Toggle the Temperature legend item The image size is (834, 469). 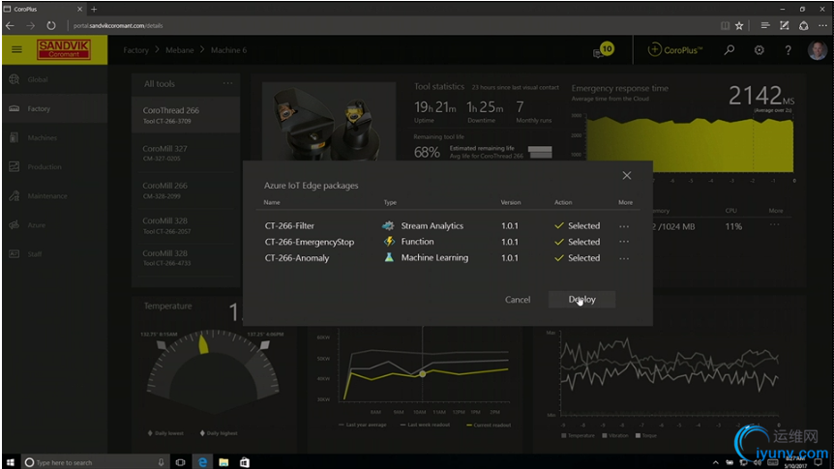tap(578, 435)
